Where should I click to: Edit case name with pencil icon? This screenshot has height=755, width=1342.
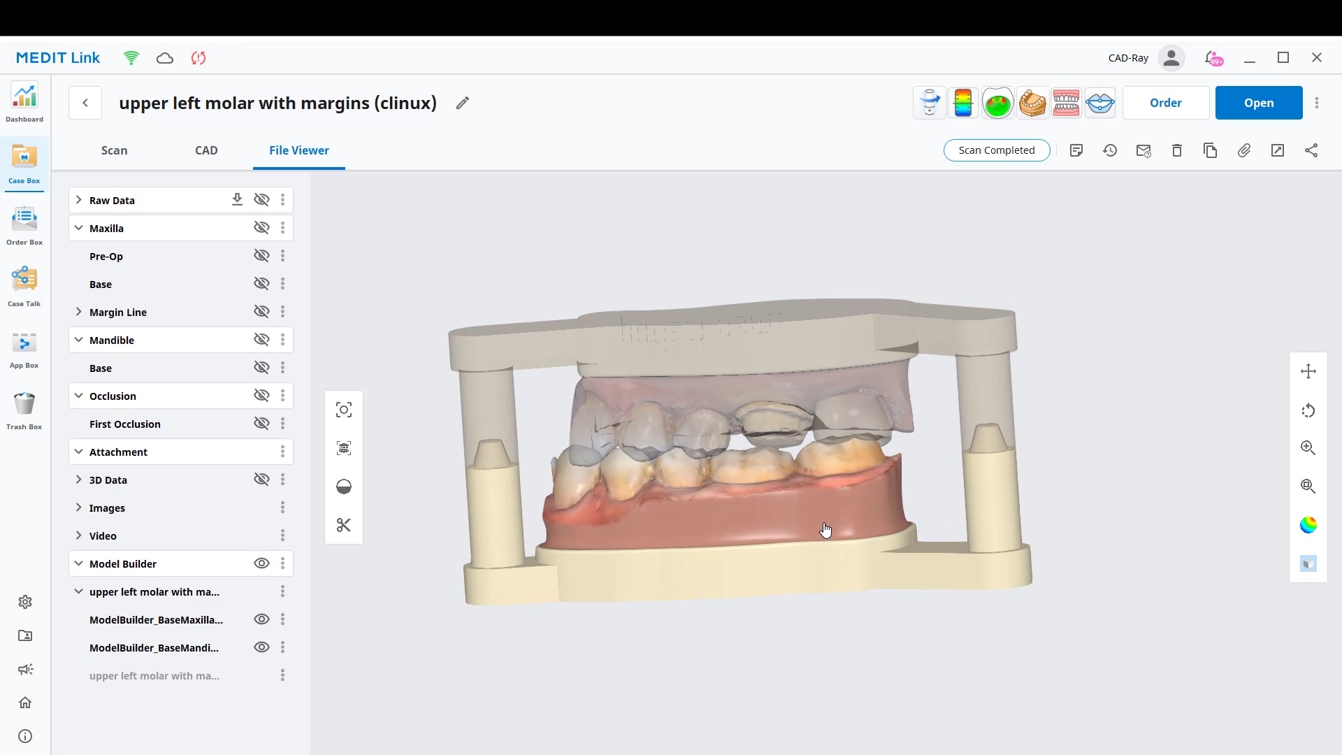click(x=462, y=103)
